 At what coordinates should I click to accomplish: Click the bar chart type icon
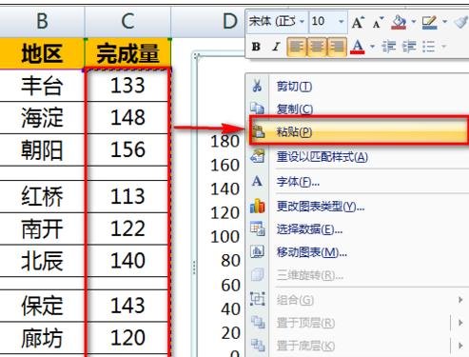(258, 207)
